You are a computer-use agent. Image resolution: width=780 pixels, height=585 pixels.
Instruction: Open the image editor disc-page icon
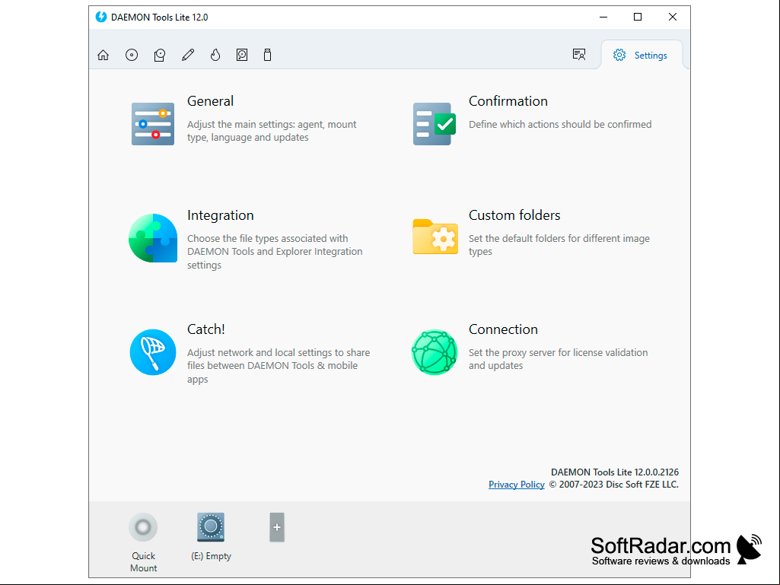tap(160, 55)
